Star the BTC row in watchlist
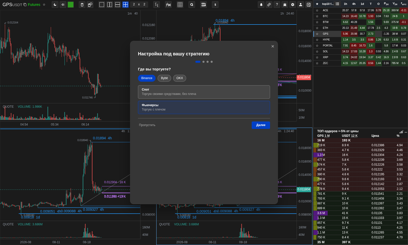The image size is (408, 245). (317, 16)
